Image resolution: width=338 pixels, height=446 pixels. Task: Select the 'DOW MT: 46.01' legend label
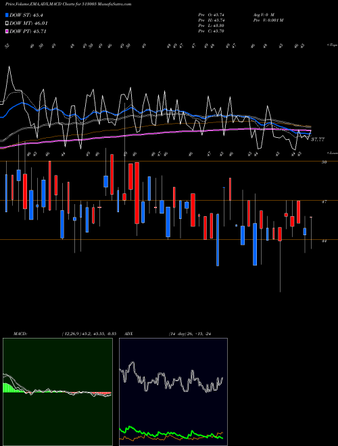pyautogui.click(x=28, y=24)
